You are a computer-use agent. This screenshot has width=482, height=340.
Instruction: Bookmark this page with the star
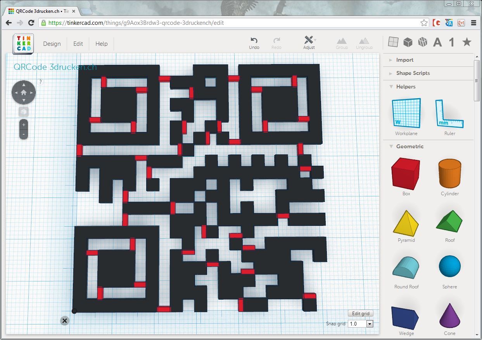pos(424,23)
